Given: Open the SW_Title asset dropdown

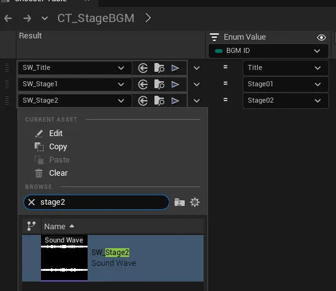Looking at the screenshot, I should tap(74, 68).
